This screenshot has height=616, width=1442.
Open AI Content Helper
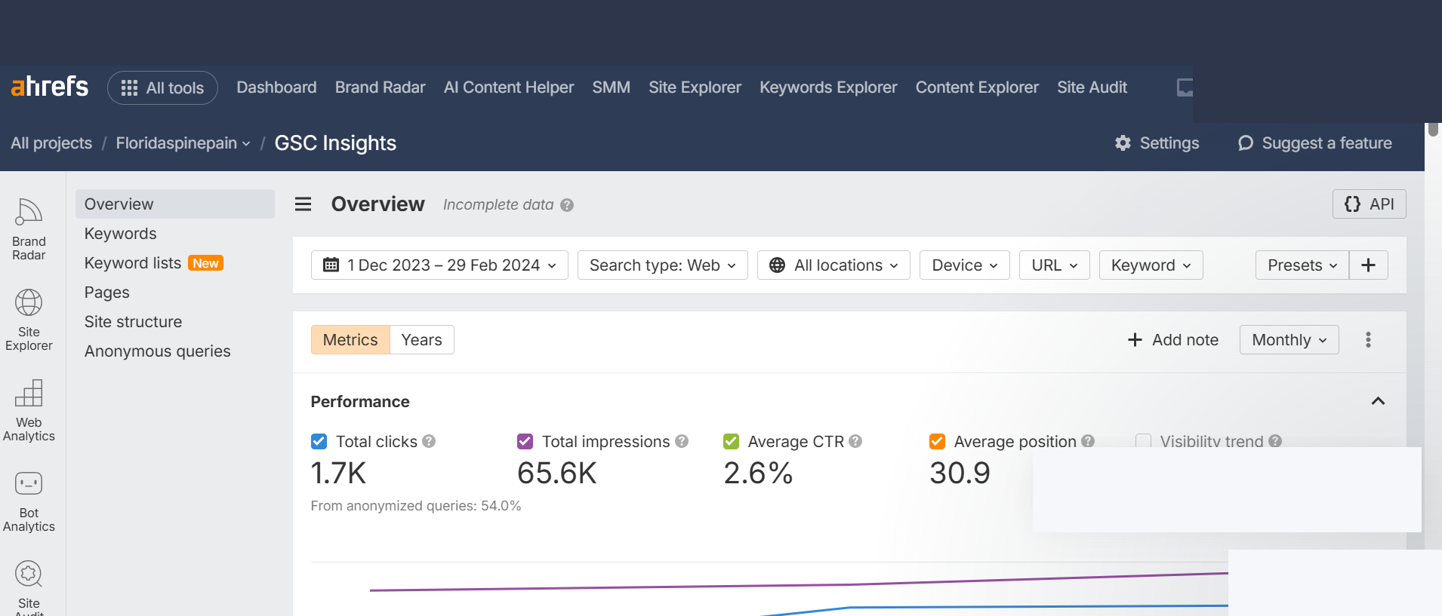509,87
